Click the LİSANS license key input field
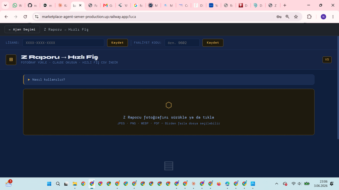The image size is (339, 190). click(x=63, y=43)
